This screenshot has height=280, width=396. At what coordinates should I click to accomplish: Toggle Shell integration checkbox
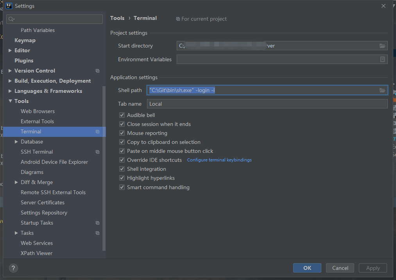[122, 169]
